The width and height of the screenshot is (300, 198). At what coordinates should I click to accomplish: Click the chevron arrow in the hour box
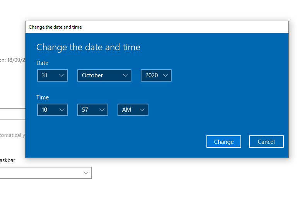click(62, 110)
